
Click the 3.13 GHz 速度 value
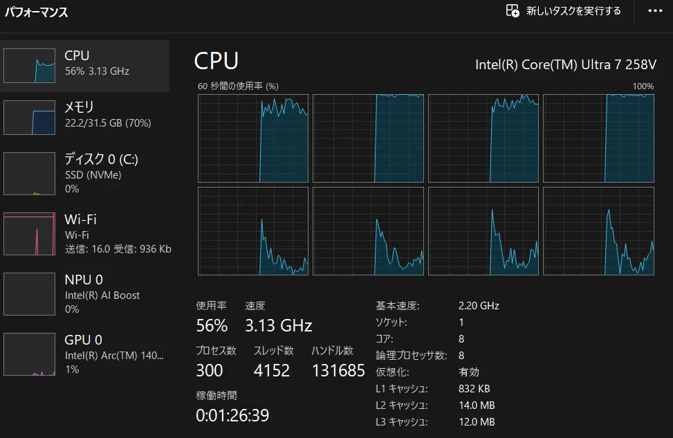279,325
